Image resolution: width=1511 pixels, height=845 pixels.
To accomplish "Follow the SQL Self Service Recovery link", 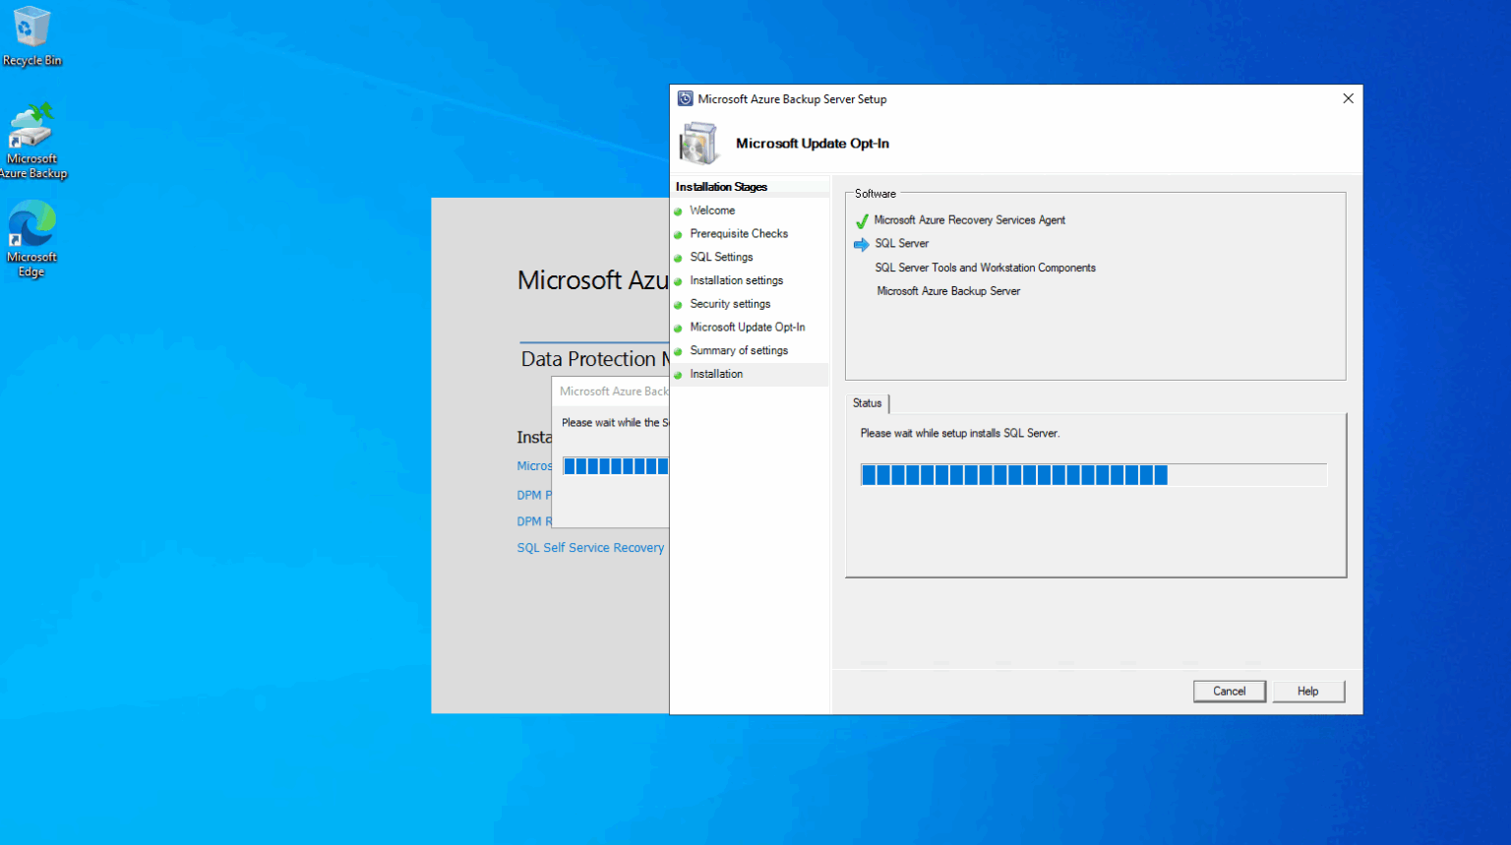I will point(590,547).
